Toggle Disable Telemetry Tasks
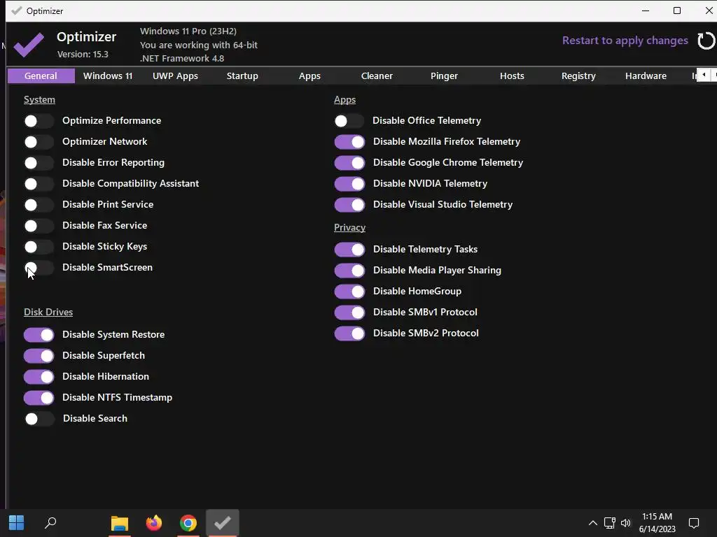Viewport: 717px width, 537px height. 349,250
